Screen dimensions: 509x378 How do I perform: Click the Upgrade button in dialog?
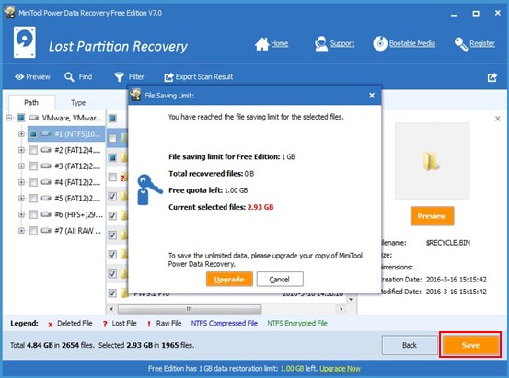pos(229,280)
